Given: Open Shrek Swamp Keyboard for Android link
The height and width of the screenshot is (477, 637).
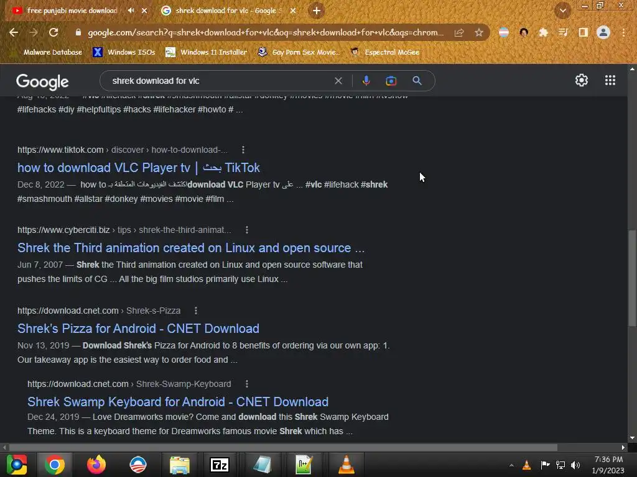Looking at the screenshot, I should [177, 402].
